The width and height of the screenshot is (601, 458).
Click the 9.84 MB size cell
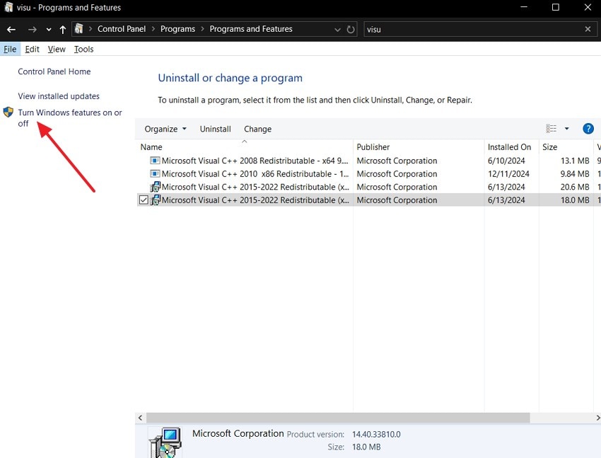(x=575, y=173)
